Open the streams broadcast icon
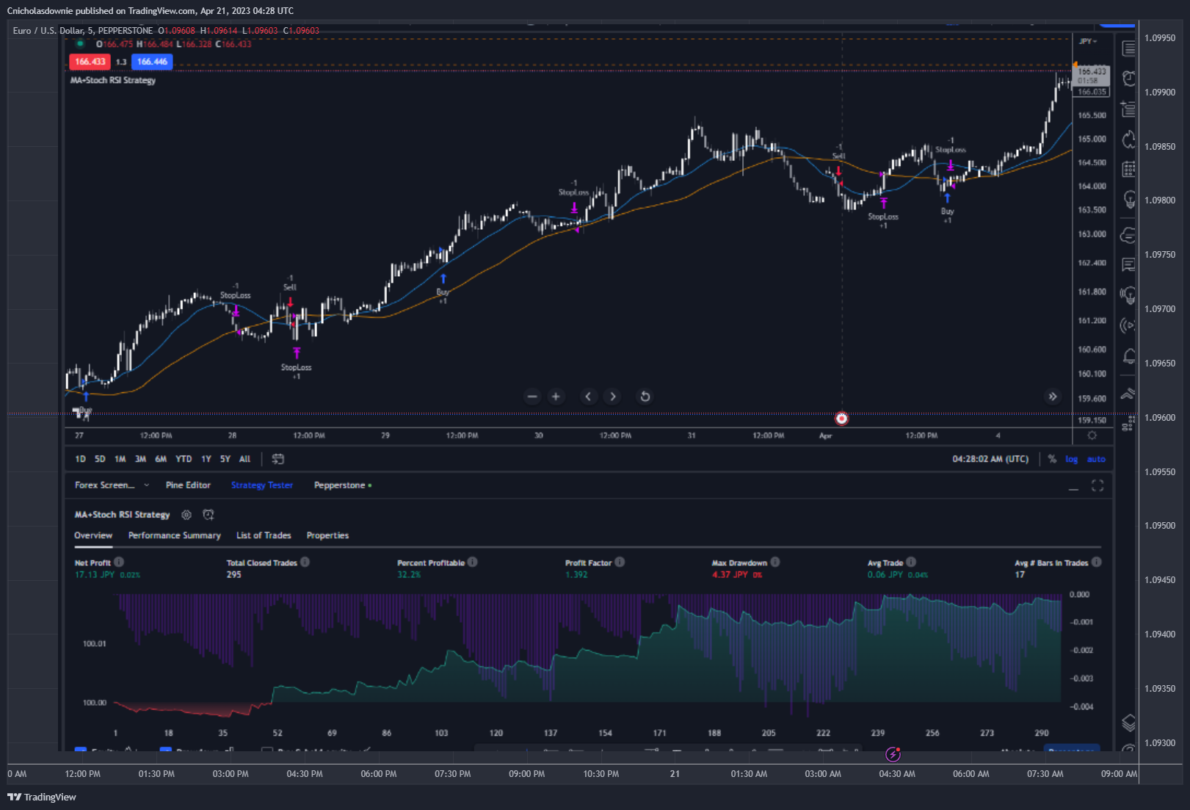The width and height of the screenshot is (1190, 810). click(x=1128, y=325)
